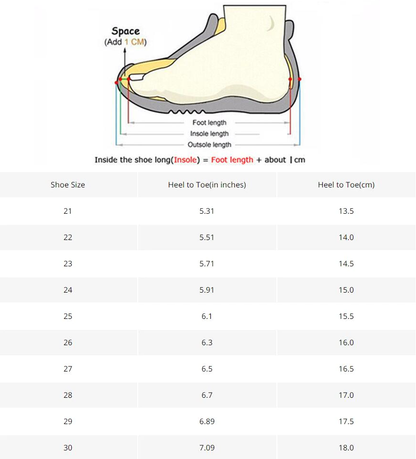Click the "Insole length" diagram label

click(x=209, y=134)
